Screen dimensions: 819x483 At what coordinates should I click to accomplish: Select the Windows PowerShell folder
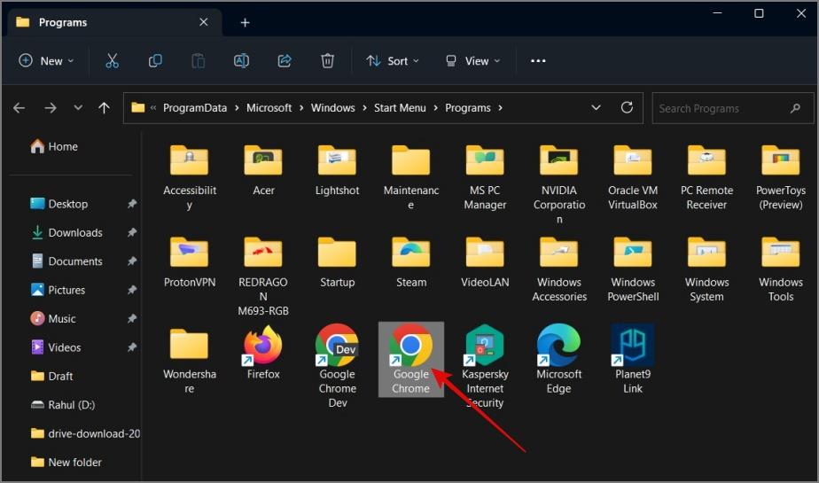633,269
